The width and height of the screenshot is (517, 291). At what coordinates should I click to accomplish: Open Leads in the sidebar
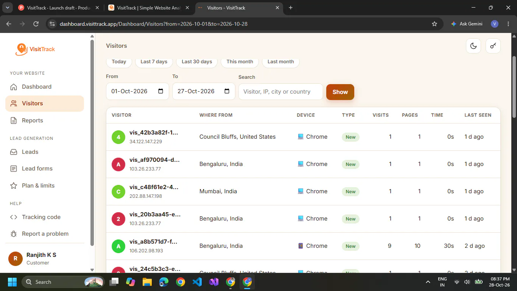45,152
